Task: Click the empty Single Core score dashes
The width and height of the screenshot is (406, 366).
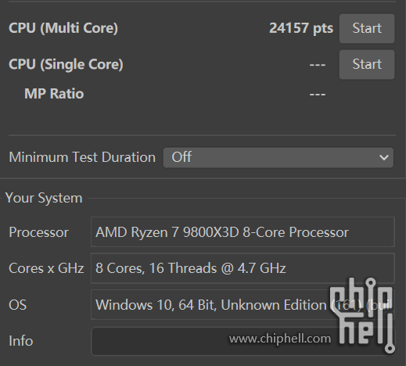Action: [x=318, y=64]
